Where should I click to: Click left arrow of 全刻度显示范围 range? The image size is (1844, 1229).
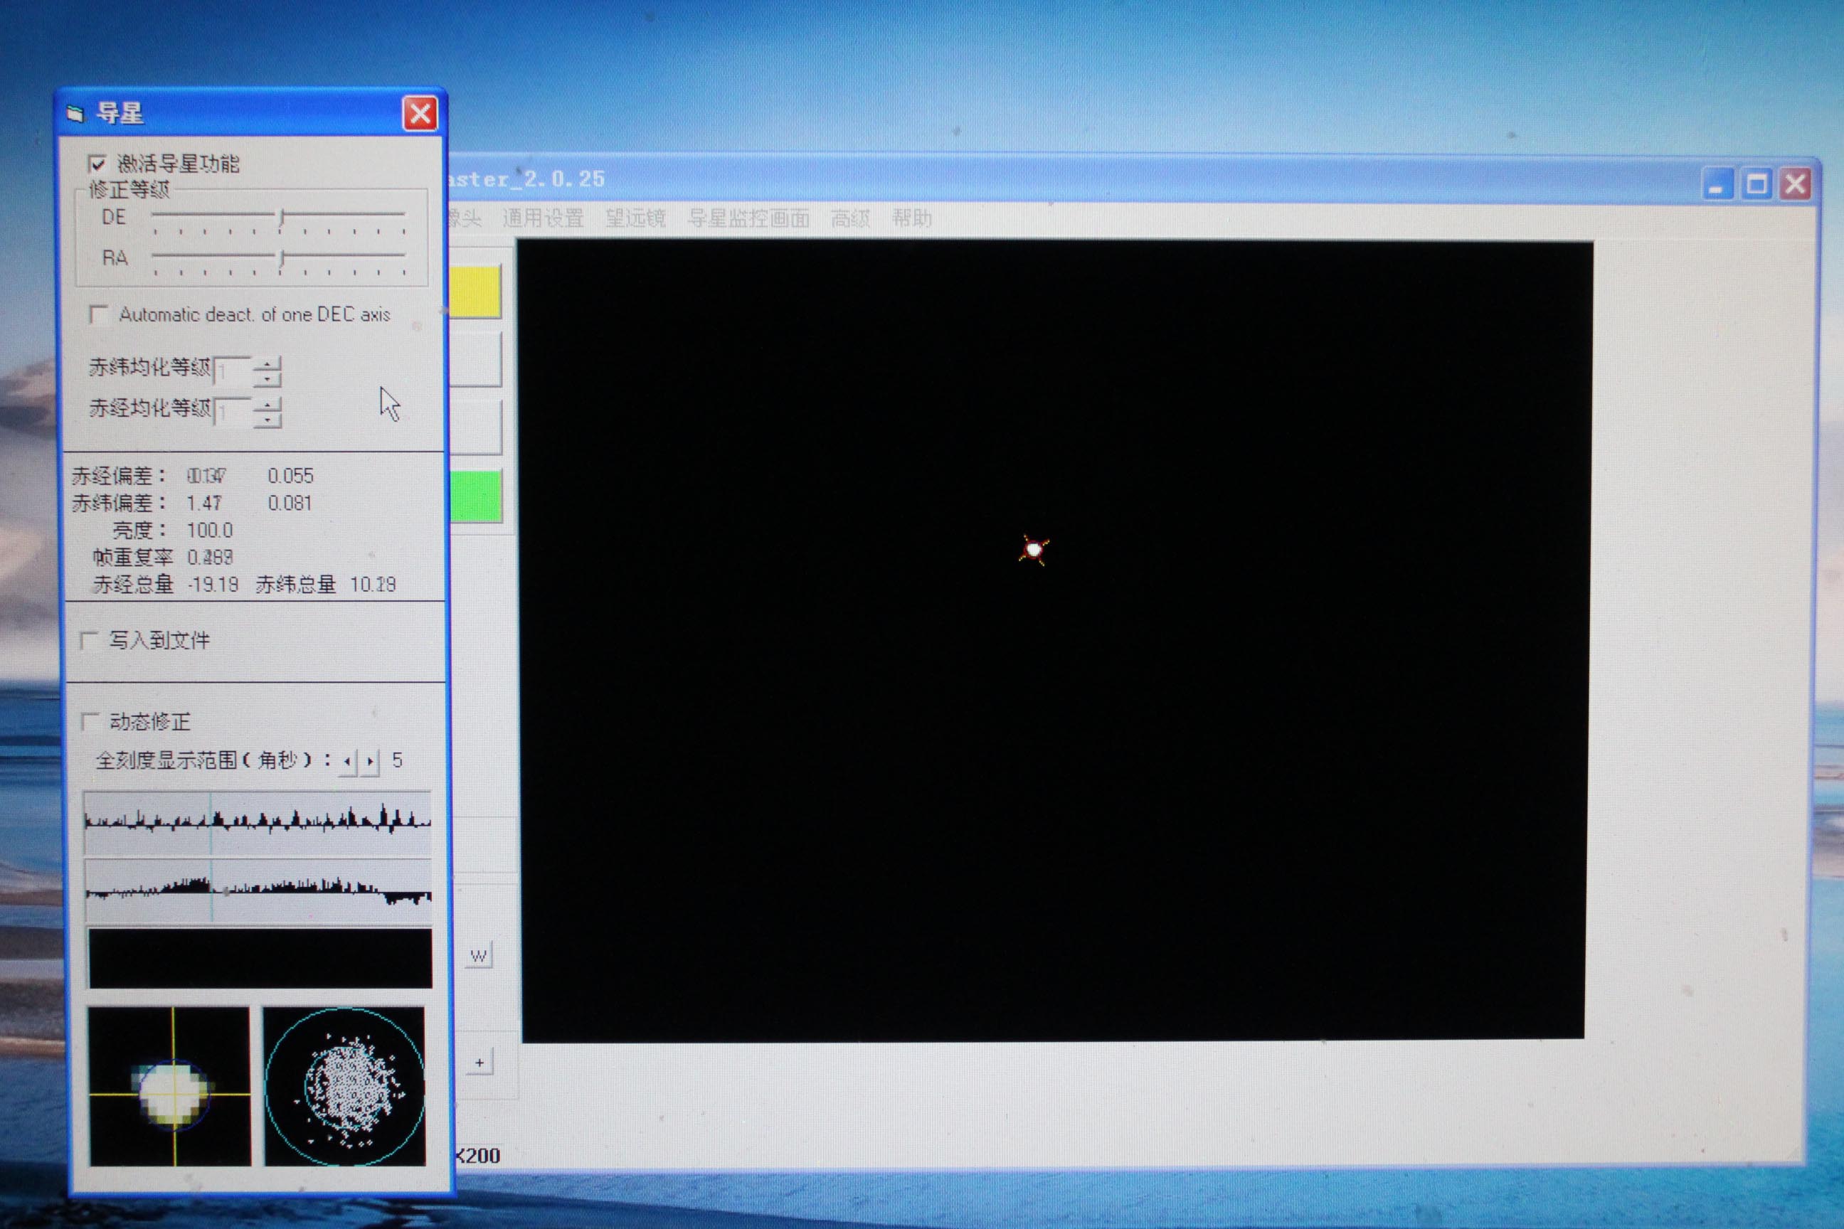click(347, 761)
